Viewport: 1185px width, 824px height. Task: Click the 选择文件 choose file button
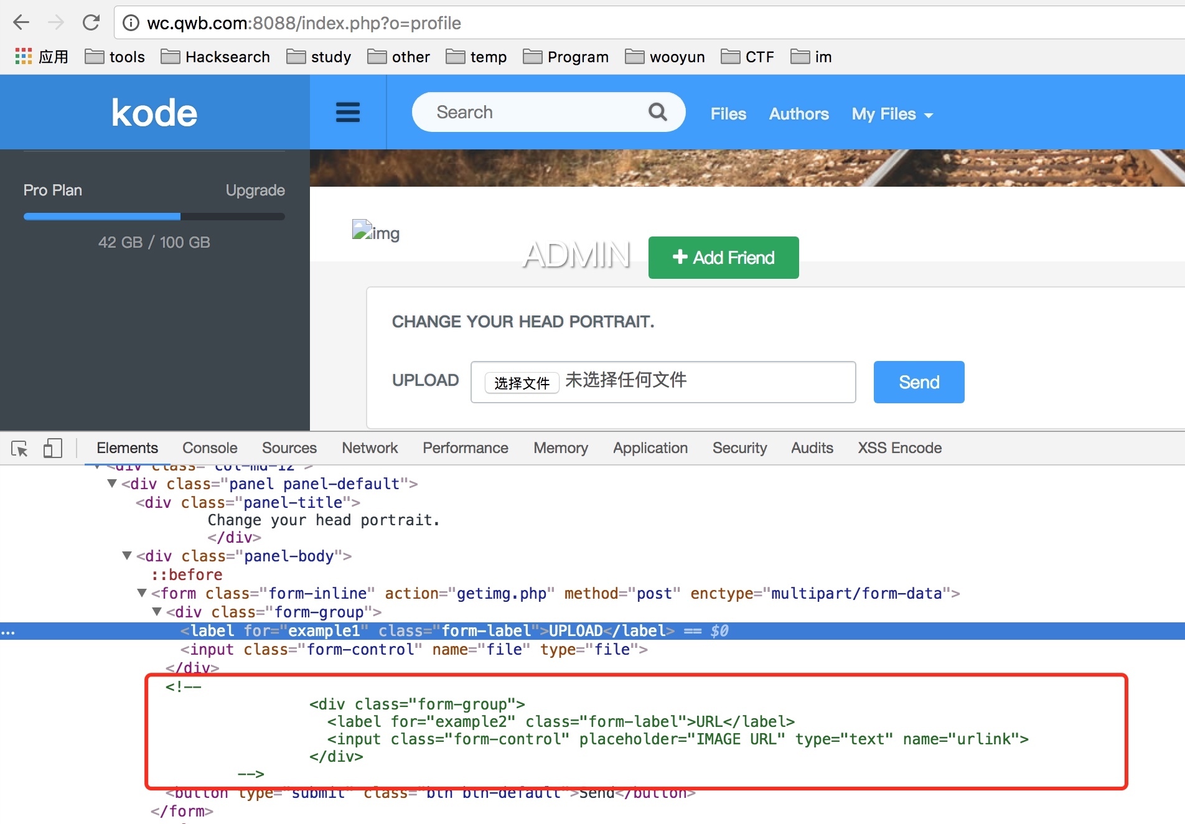pyautogui.click(x=522, y=382)
